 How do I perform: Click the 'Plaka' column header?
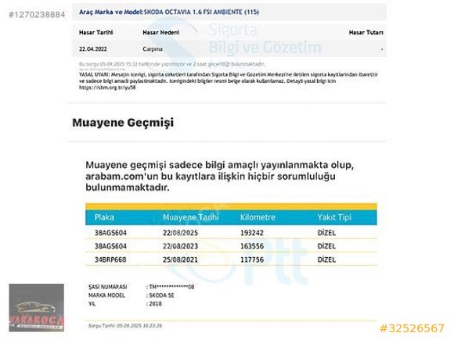coord(104,217)
